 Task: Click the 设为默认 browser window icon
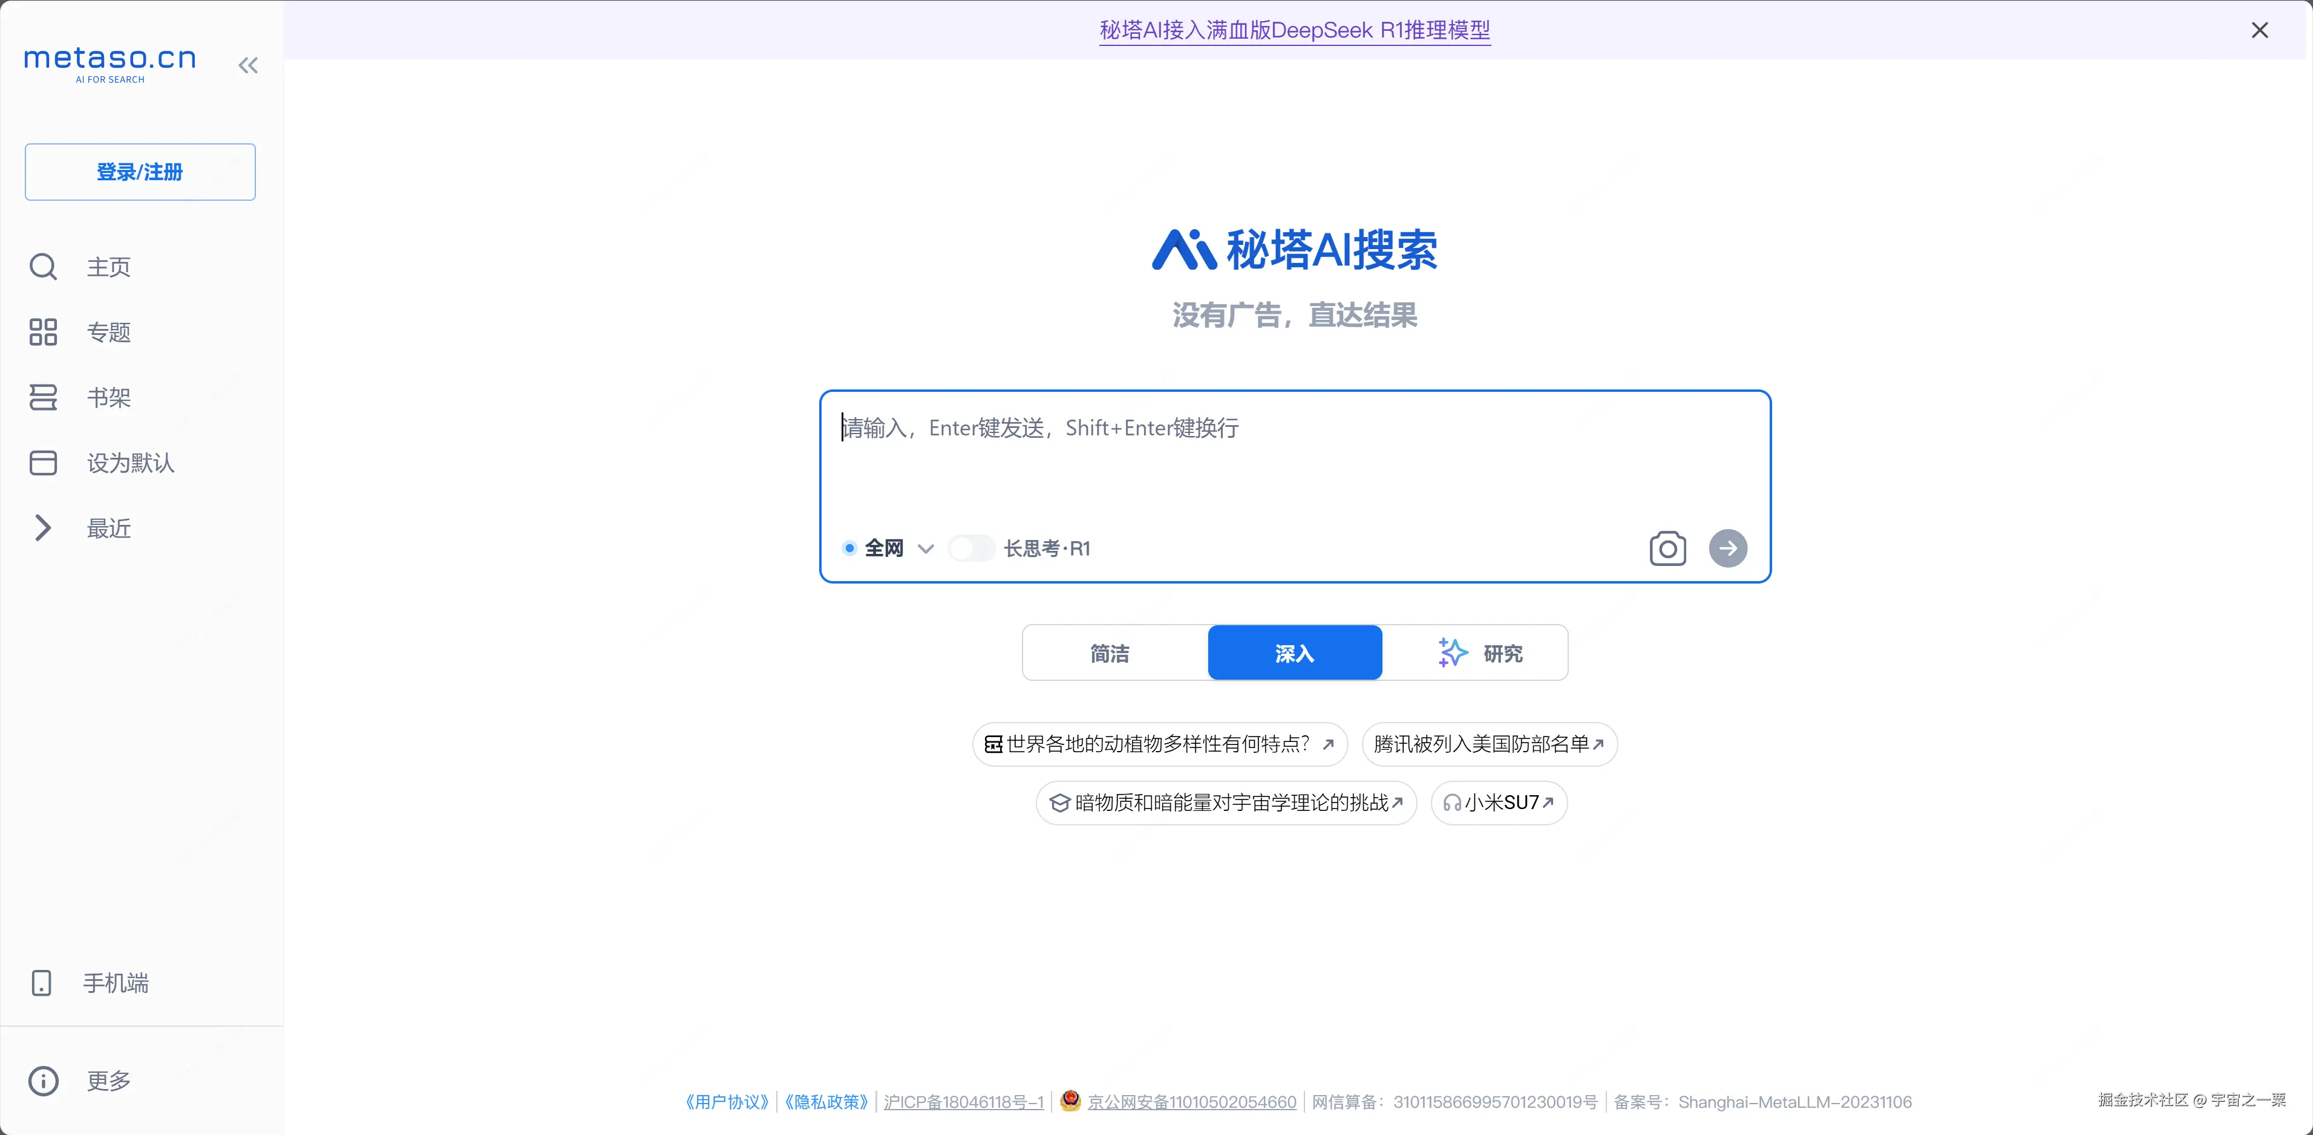[x=43, y=463]
